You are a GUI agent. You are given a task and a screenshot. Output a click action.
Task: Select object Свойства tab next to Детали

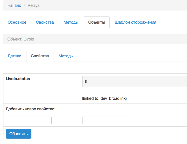(40, 56)
